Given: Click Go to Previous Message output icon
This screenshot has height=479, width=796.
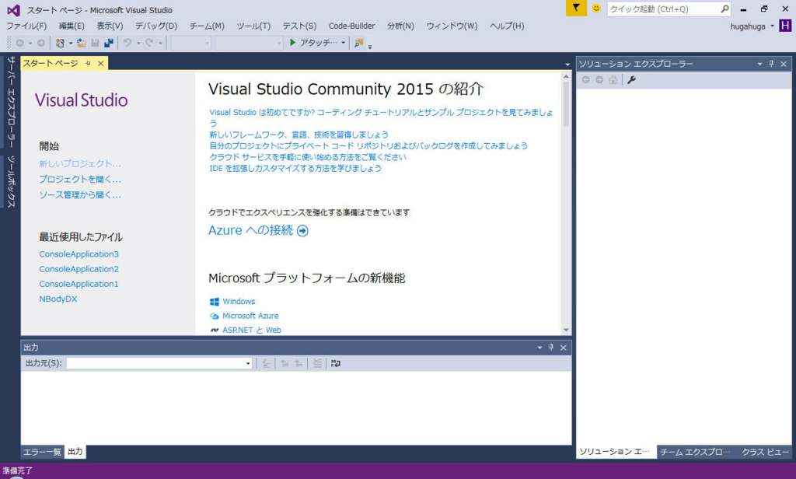Looking at the screenshot, I should click(285, 363).
